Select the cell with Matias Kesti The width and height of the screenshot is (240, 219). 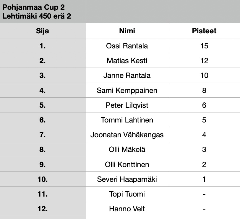(127, 61)
